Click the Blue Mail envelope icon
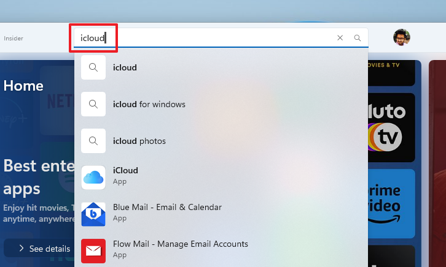 tap(93, 214)
